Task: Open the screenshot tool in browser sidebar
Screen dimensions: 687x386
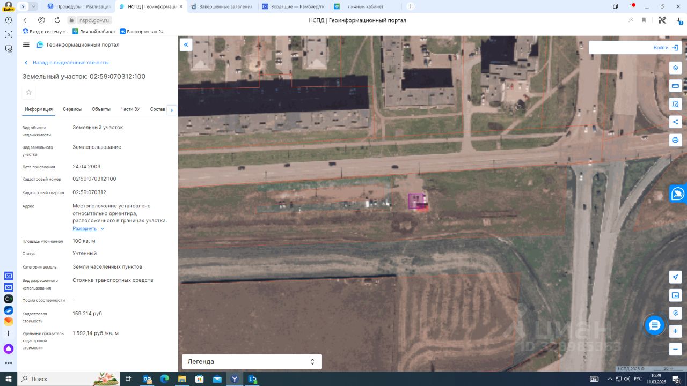Action: [9, 49]
